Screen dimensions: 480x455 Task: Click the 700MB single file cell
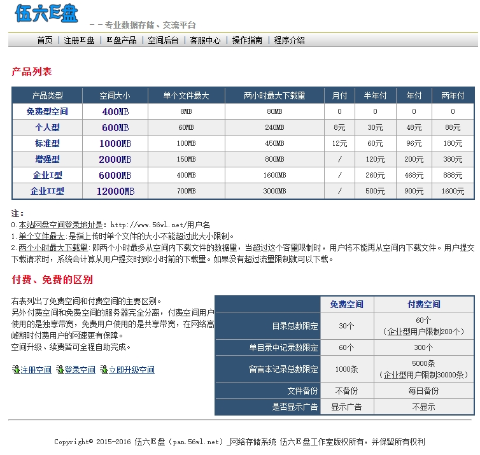186,192
